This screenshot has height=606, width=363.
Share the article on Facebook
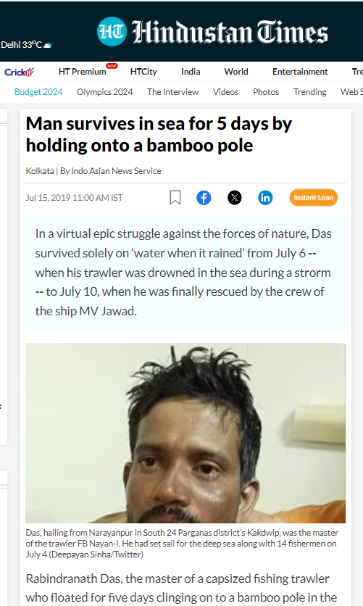coord(204,198)
